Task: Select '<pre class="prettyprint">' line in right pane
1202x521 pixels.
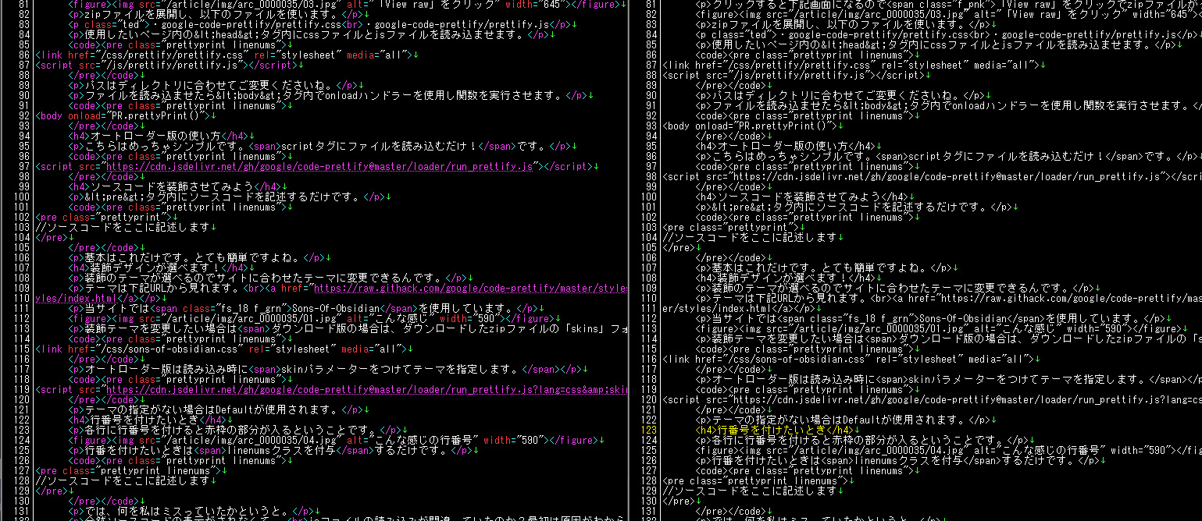Action: click(x=732, y=227)
